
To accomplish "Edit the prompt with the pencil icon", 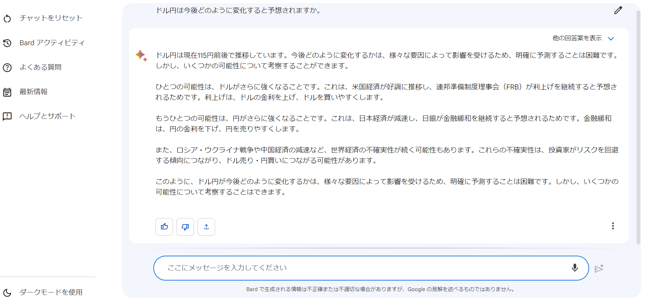I will (618, 10).
